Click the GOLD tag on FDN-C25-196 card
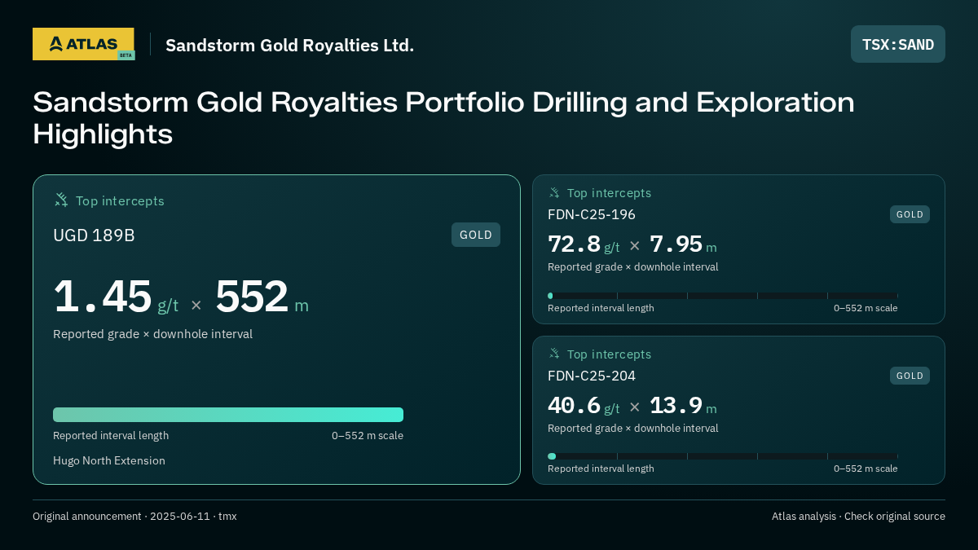 (x=910, y=214)
